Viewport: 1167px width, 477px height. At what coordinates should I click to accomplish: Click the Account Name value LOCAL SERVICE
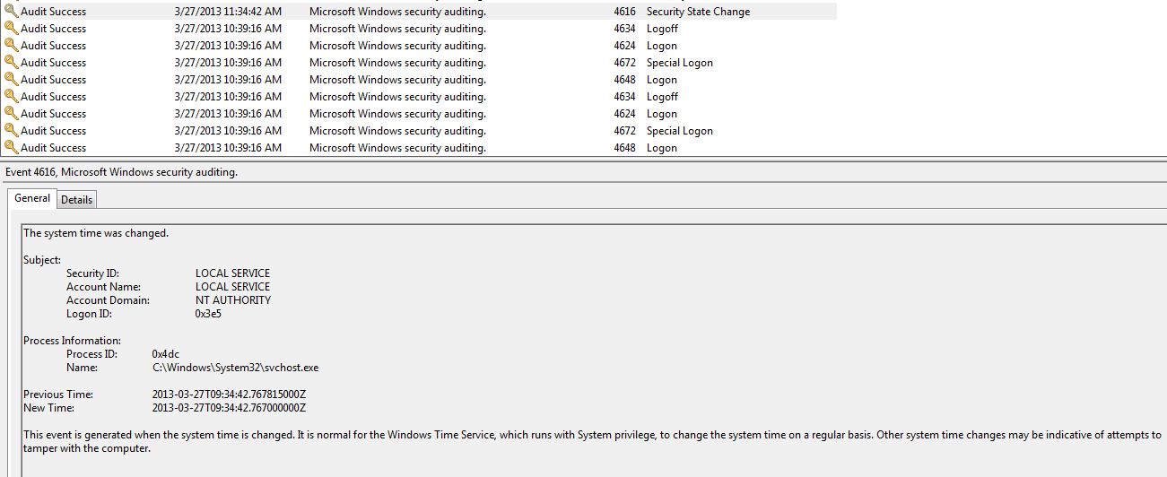[x=232, y=287]
